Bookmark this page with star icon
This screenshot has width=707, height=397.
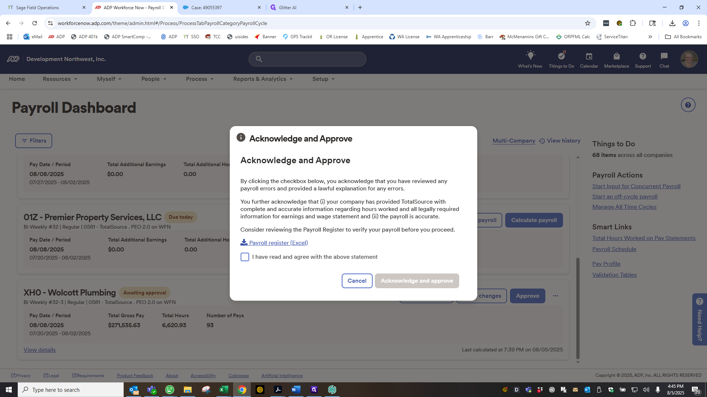click(x=587, y=23)
